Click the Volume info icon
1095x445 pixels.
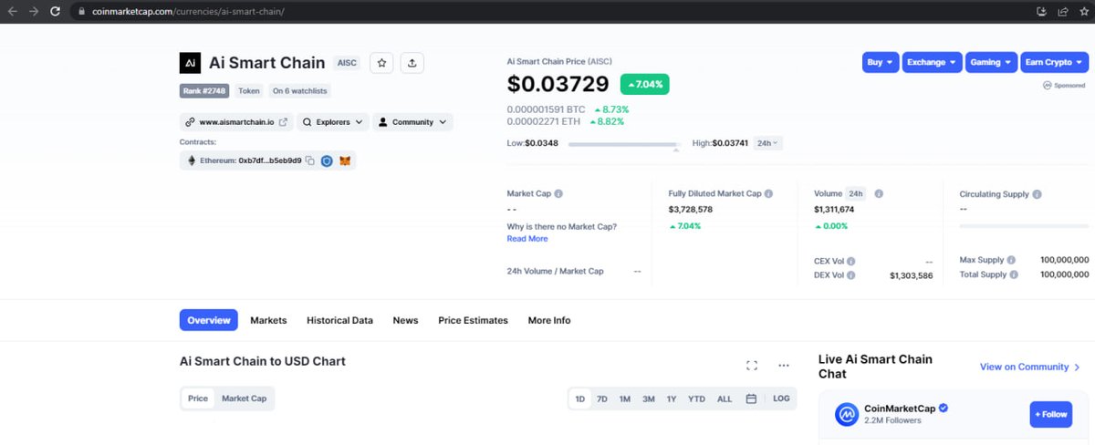click(879, 194)
